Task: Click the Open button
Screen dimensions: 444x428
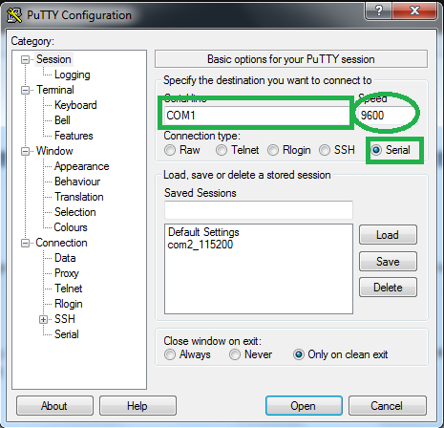Action: click(304, 406)
